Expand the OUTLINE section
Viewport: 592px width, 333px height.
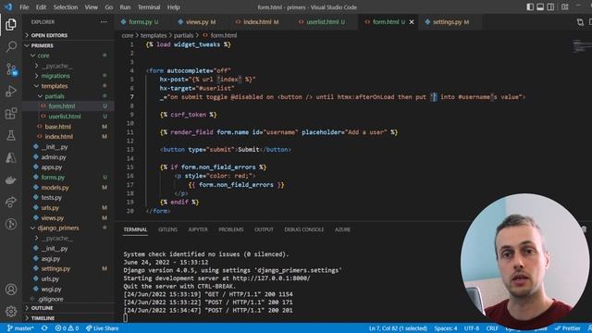[68, 308]
